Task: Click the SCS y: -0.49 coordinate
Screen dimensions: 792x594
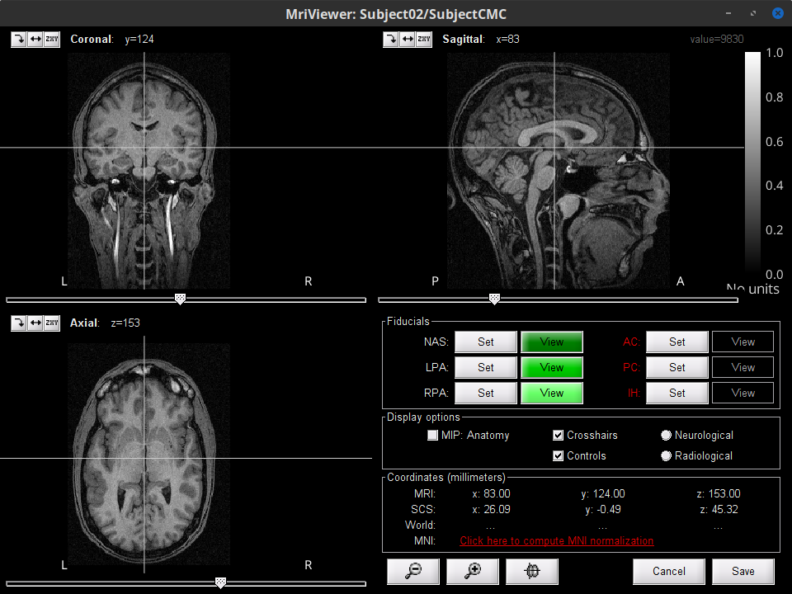Action: (602, 510)
